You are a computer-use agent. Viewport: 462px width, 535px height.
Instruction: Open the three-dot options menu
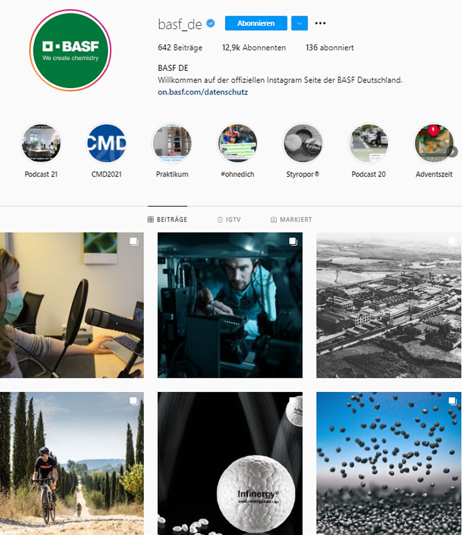pyautogui.click(x=320, y=23)
